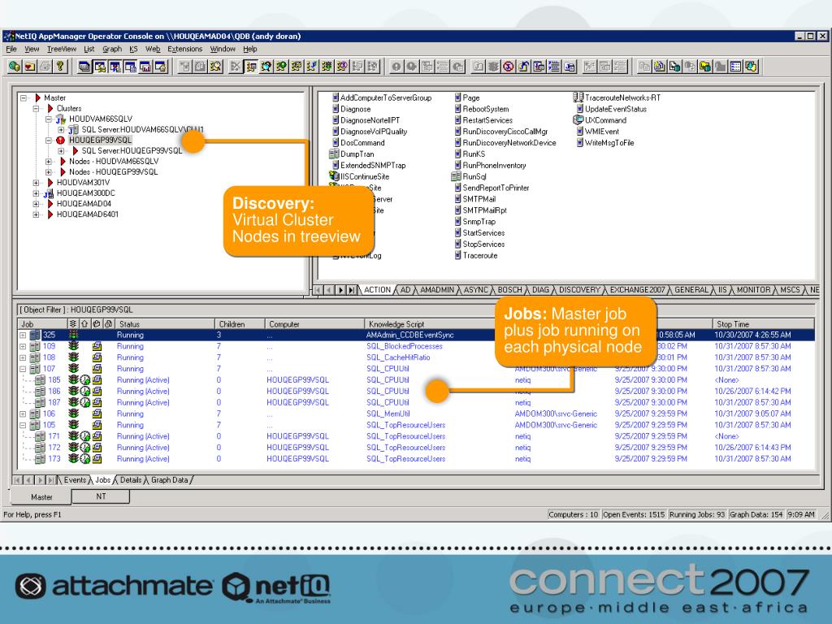832x624 pixels.
Task: Click the 'Graph Data: 154' status bar entry
Action: tap(756, 514)
